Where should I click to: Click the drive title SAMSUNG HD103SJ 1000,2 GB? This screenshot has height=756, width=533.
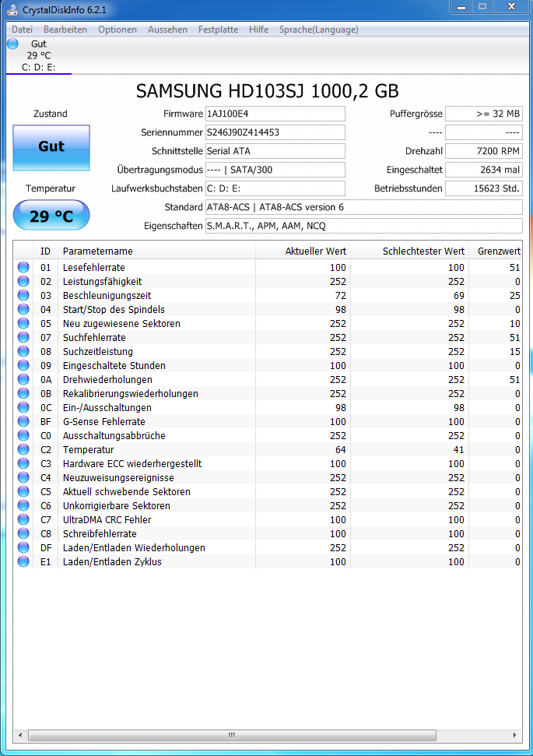(267, 91)
